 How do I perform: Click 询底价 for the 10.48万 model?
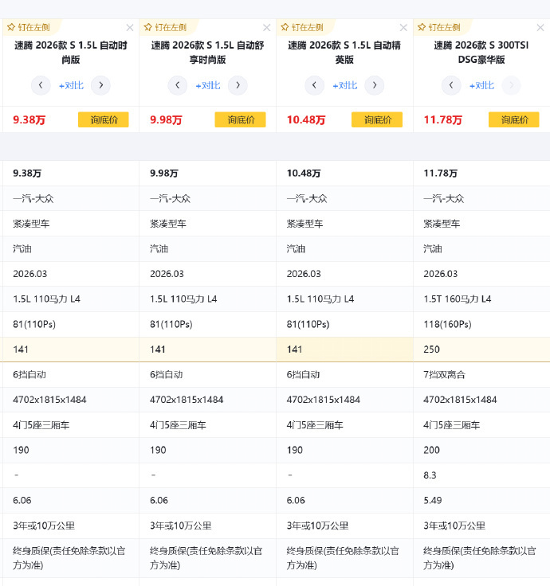click(x=377, y=119)
